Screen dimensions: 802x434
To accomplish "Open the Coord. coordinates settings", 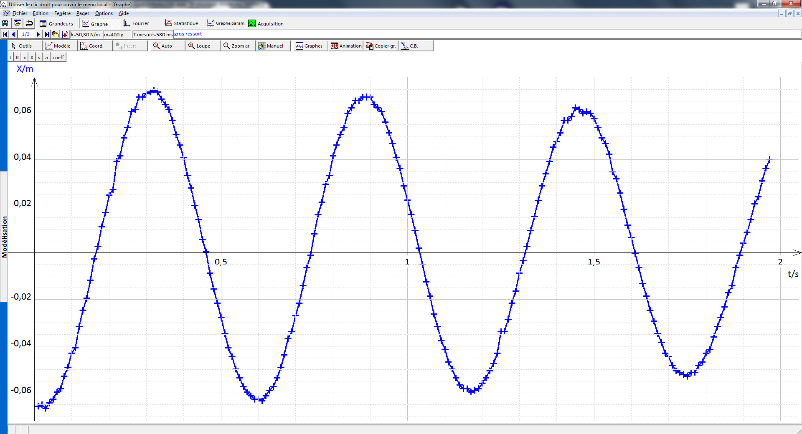I will click(x=95, y=46).
